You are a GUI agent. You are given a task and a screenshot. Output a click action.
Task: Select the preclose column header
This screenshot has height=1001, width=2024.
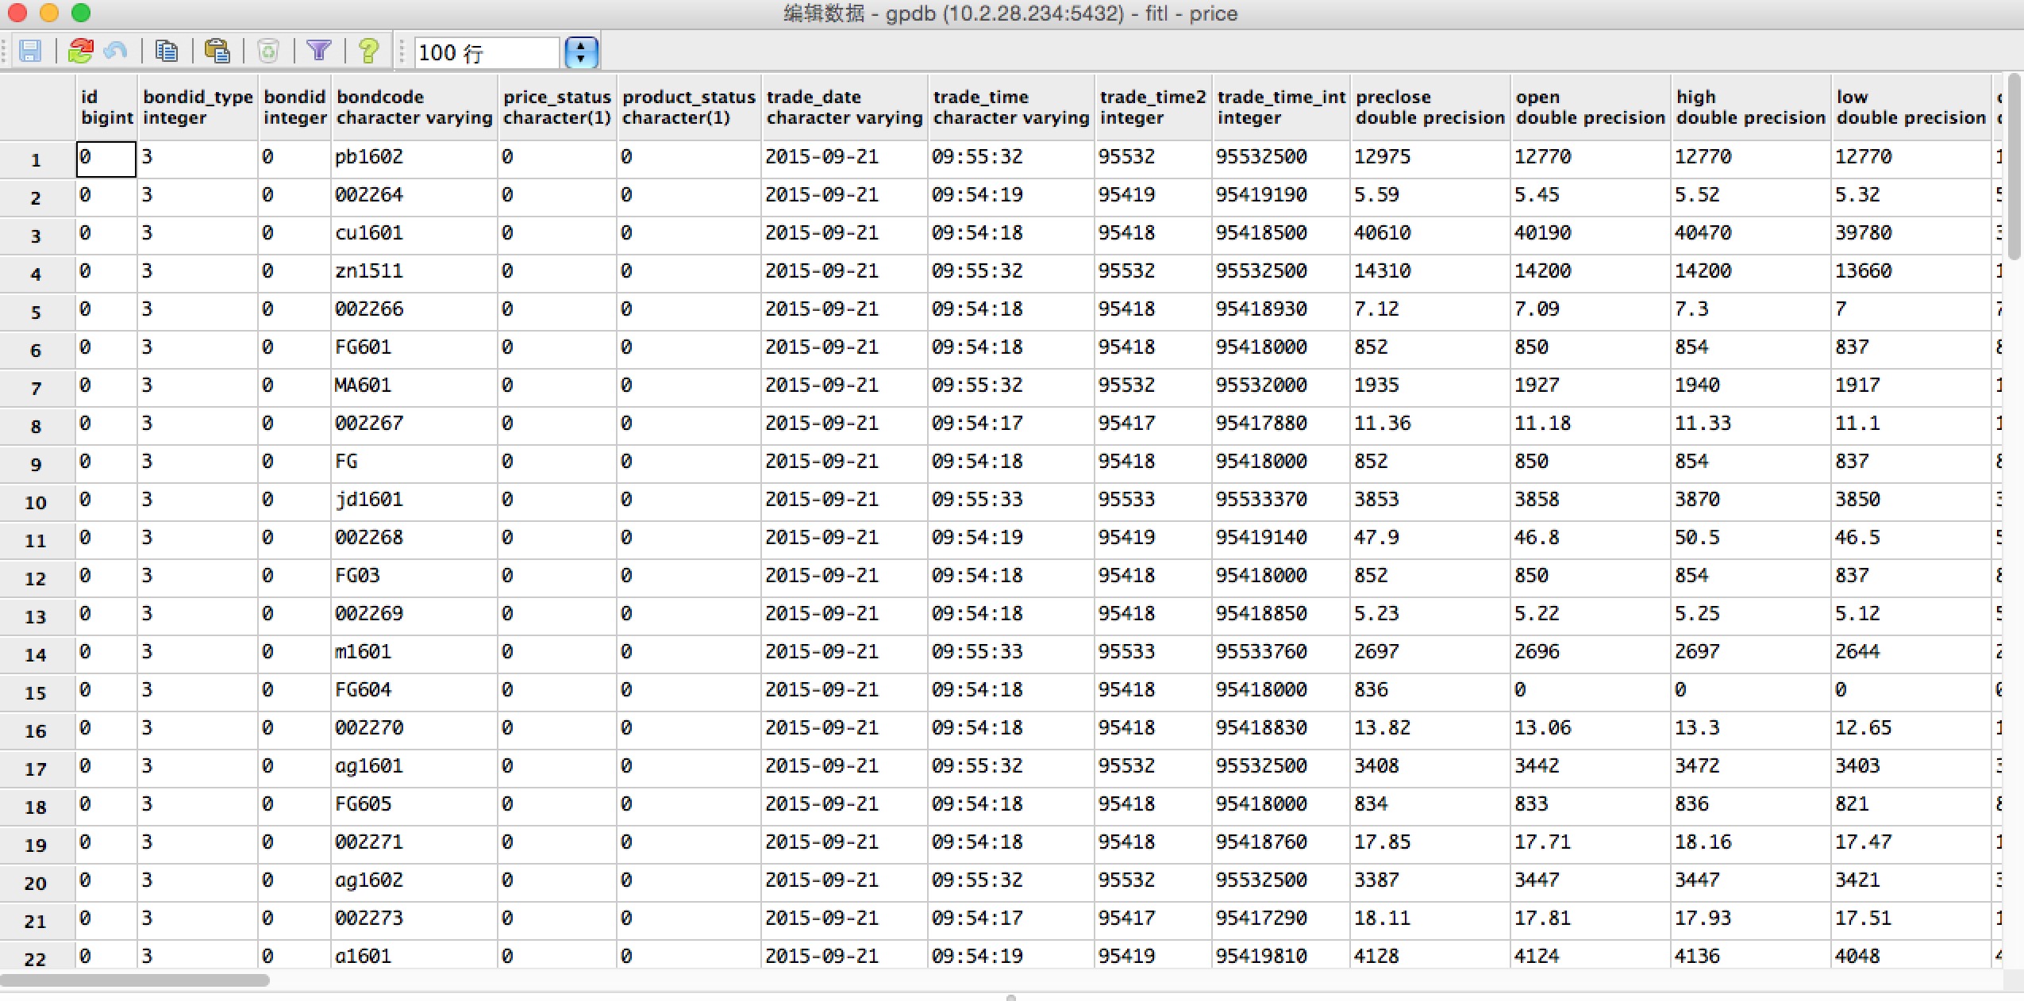tap(1430, 108)
